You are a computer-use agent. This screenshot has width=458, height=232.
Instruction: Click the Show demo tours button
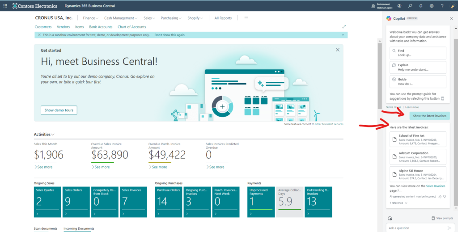pyautogui.click(x=59, y=110)
